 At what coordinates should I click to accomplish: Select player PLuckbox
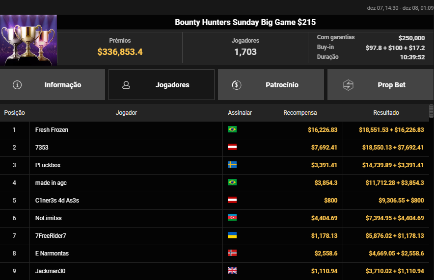[48, 165]
